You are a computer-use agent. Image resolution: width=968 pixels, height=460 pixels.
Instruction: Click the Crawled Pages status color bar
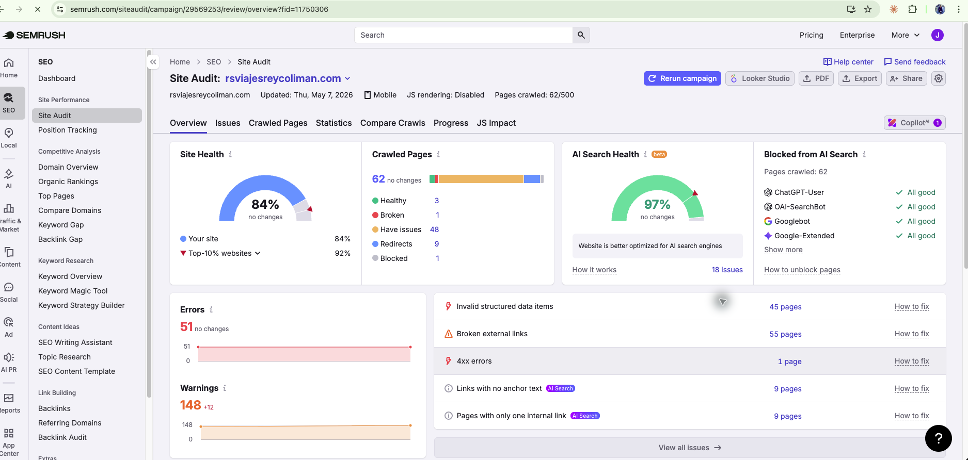point(486,179)
